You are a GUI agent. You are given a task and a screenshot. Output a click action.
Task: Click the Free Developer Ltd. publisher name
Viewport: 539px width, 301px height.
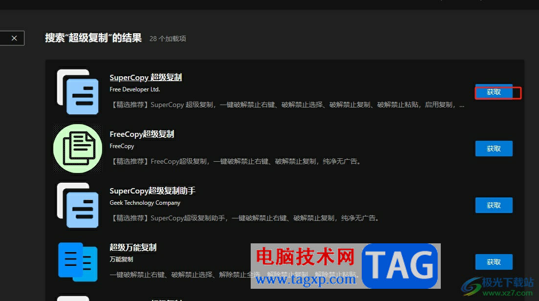click(x=135, y=89)
